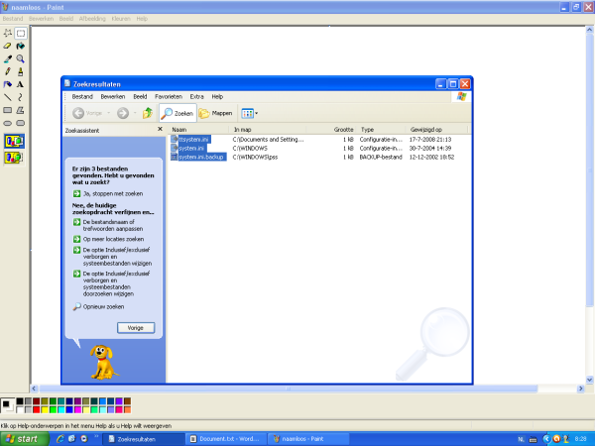Switch to Zoekresultaten taskbar button

click(x=144, y=439)
